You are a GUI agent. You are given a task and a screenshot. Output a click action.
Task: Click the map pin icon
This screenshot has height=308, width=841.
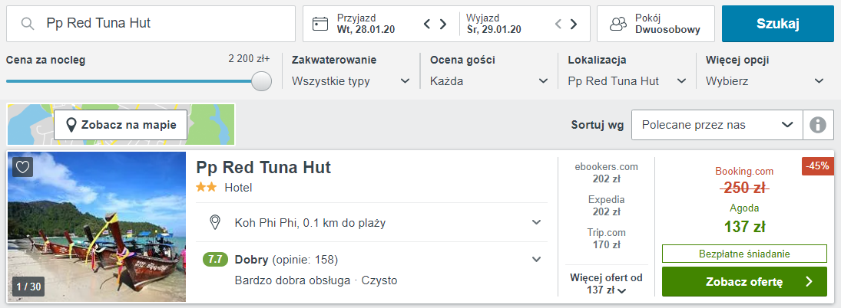(x=71, y=125)
